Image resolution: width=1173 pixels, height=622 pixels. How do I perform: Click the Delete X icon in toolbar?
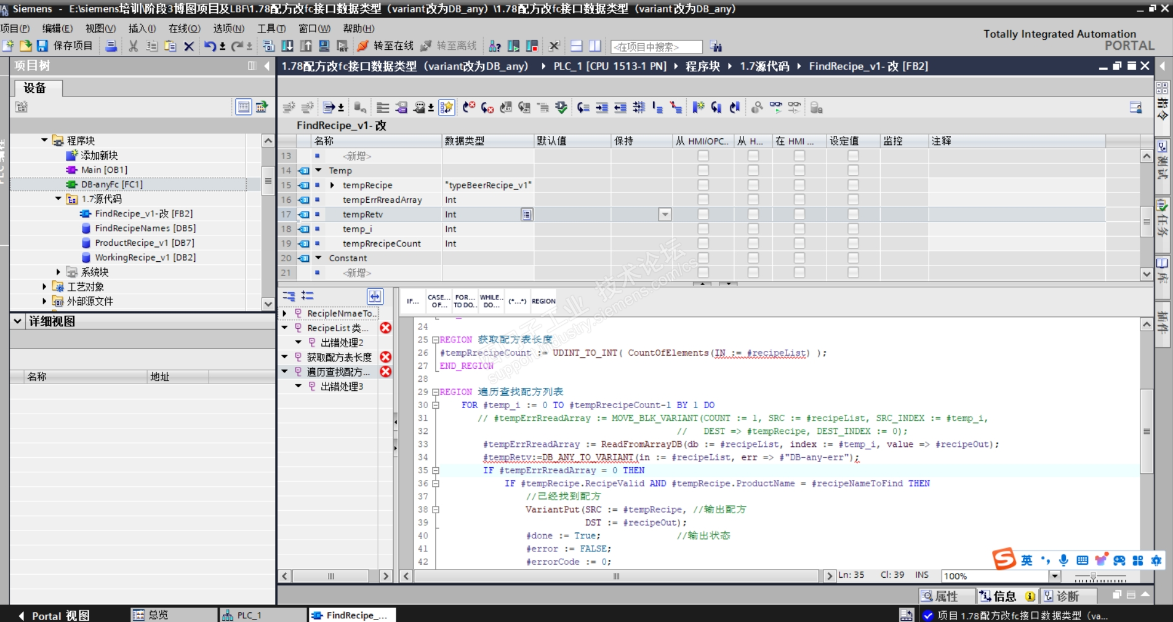[x=189, y=46]
